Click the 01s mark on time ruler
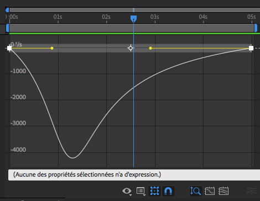The width and height of the screenshot is (260, 201). point(58,17)
